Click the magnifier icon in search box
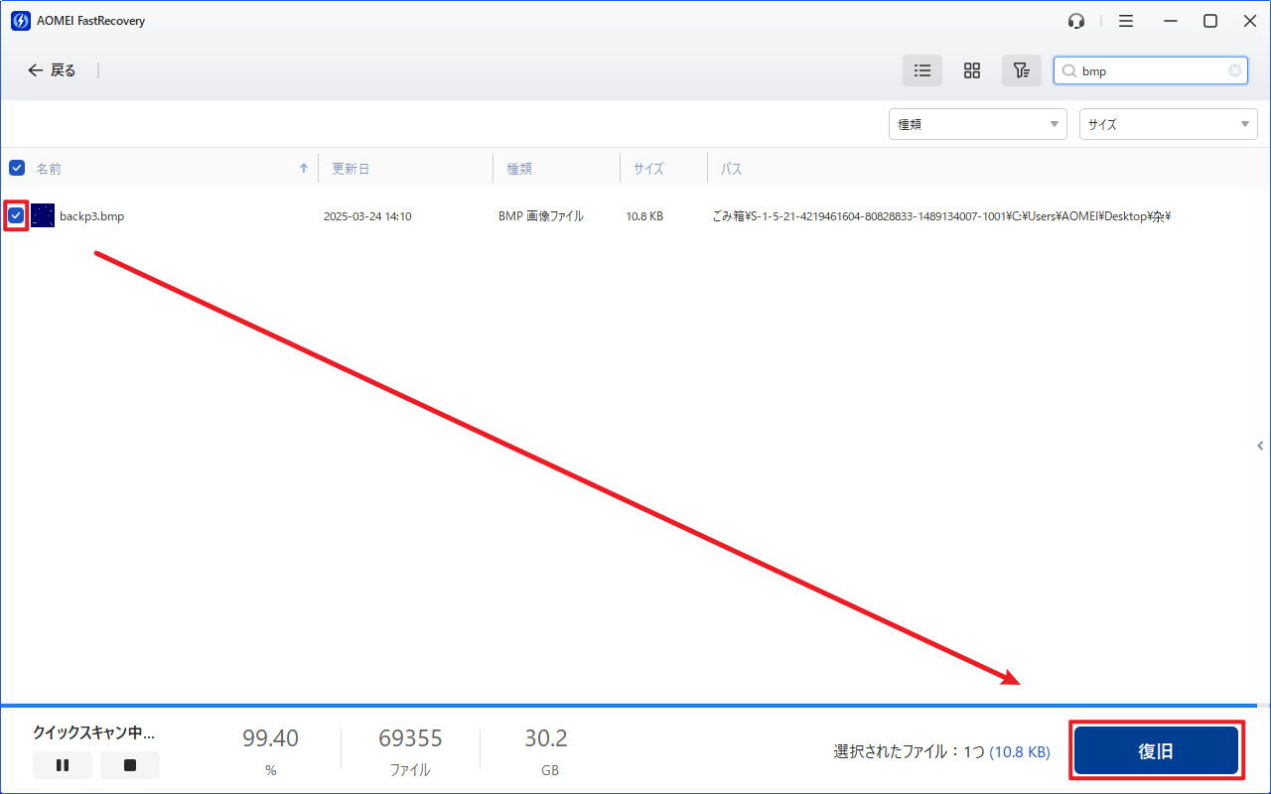Image resolution: width=1271 pixels, height=794 pixels. [1069, 71]
